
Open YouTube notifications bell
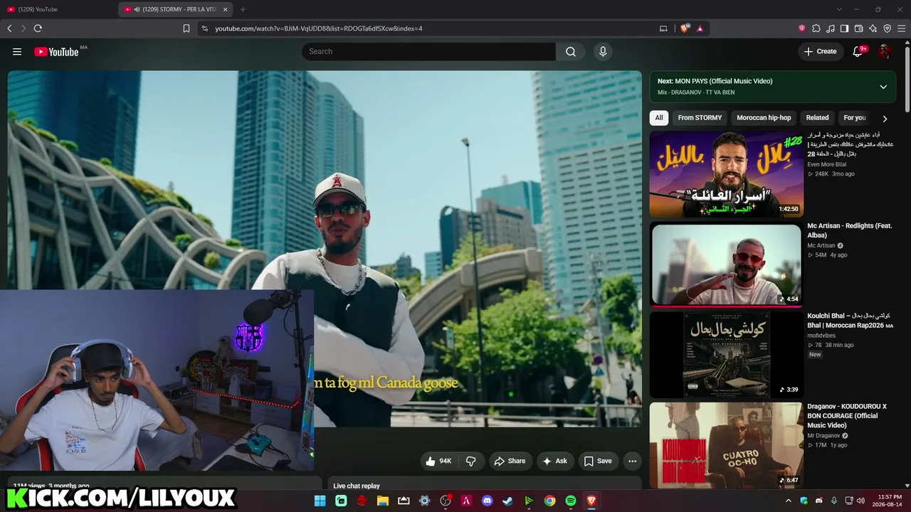pos(858,51)
